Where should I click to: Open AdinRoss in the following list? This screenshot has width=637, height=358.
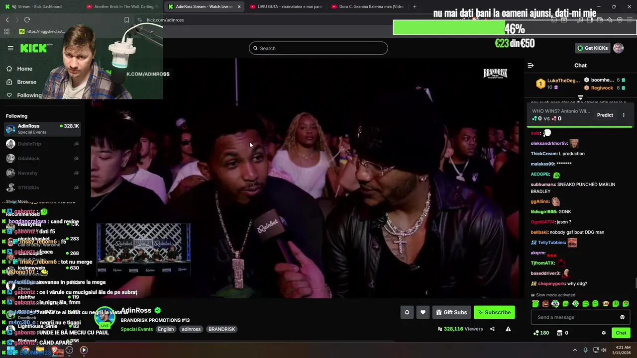(x=42, y=129)
